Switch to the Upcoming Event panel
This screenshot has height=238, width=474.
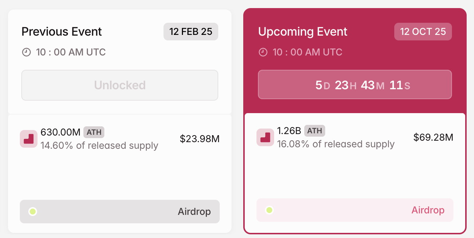click(x=303, y=32)
